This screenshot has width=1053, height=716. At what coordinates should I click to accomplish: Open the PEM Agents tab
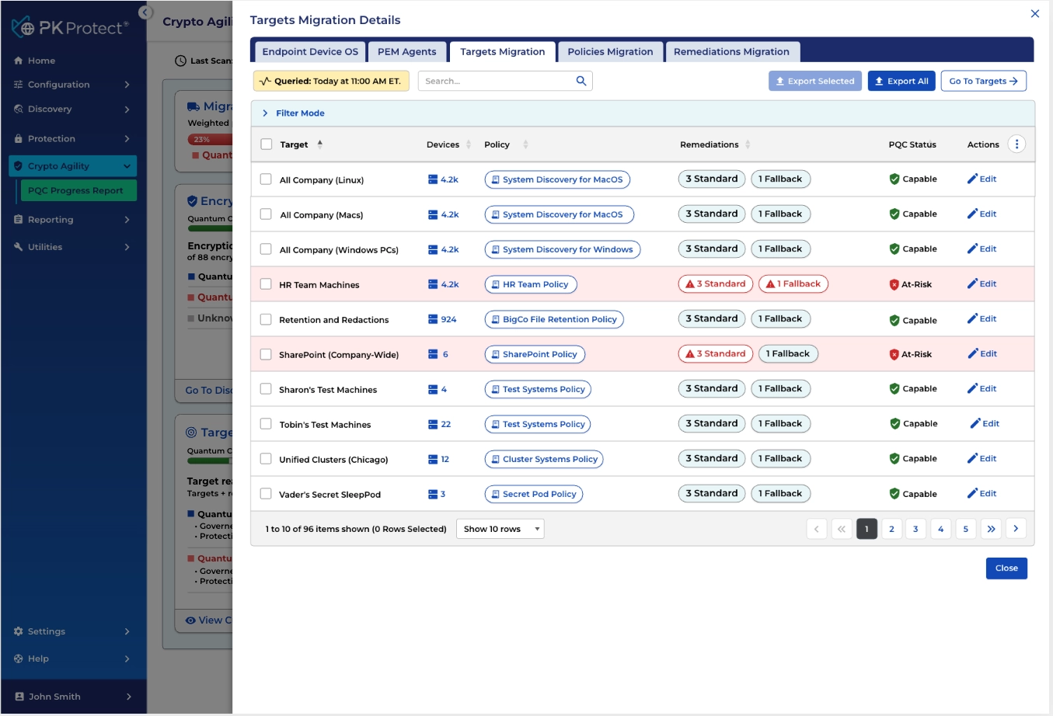407,52
